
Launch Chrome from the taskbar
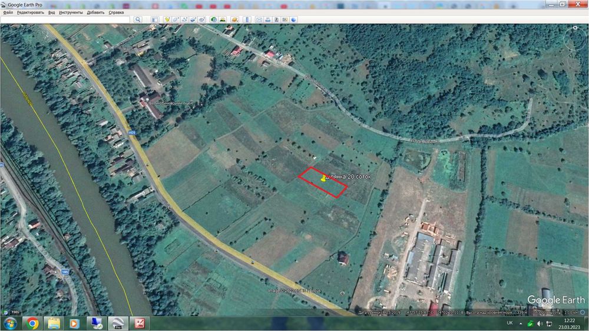coord(32,323)
